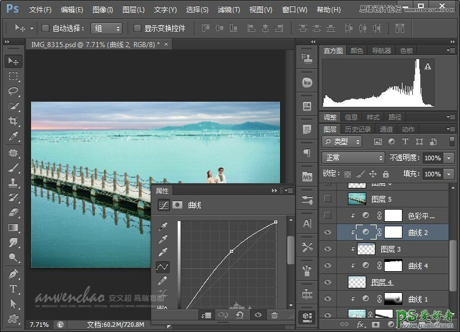Reset curves to adjustment defaults
Image resolution: width=460 pixels, height=332 pixels.
point(240,315)
